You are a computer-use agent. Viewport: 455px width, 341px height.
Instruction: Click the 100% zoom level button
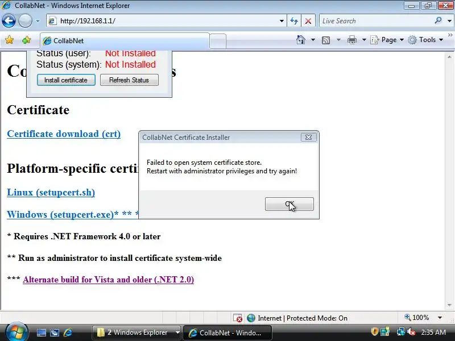417,318
